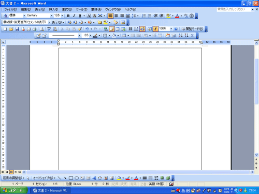Click the スタート button
Screen dimensions: 259x194
[x=14, y=190]
